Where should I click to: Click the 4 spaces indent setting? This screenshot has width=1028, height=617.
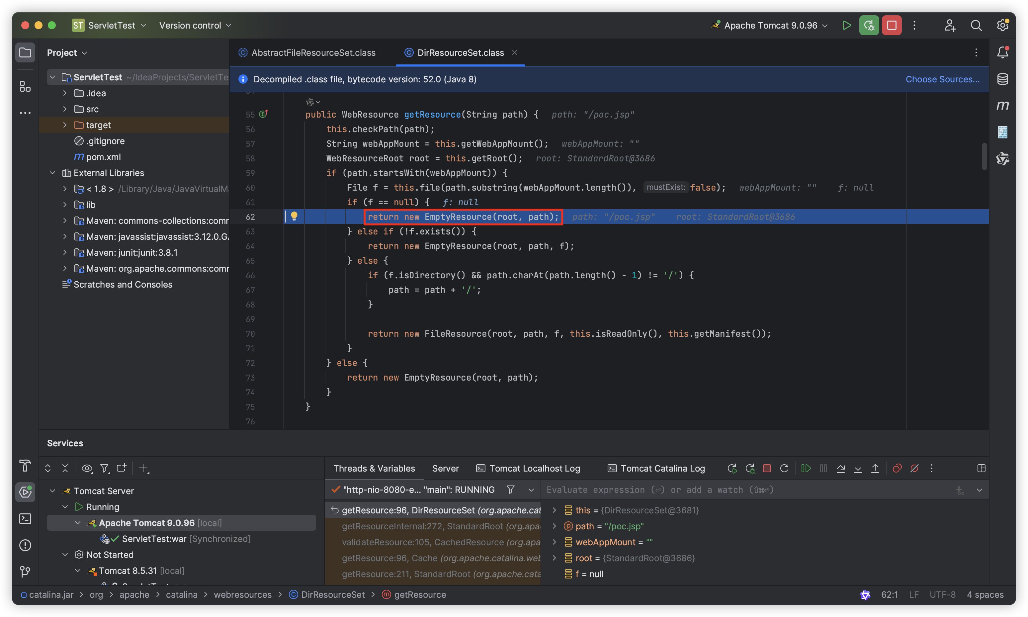(x=985, y=595)
